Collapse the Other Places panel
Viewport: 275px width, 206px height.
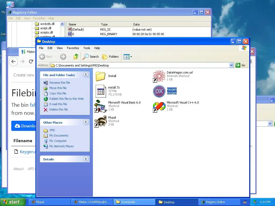point(86,122)
